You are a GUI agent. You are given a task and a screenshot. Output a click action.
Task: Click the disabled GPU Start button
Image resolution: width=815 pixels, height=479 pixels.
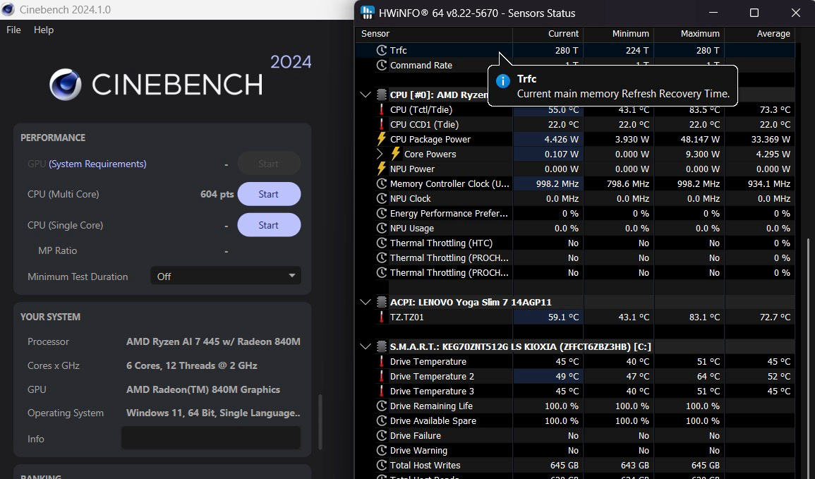click(x=269, y=164)
